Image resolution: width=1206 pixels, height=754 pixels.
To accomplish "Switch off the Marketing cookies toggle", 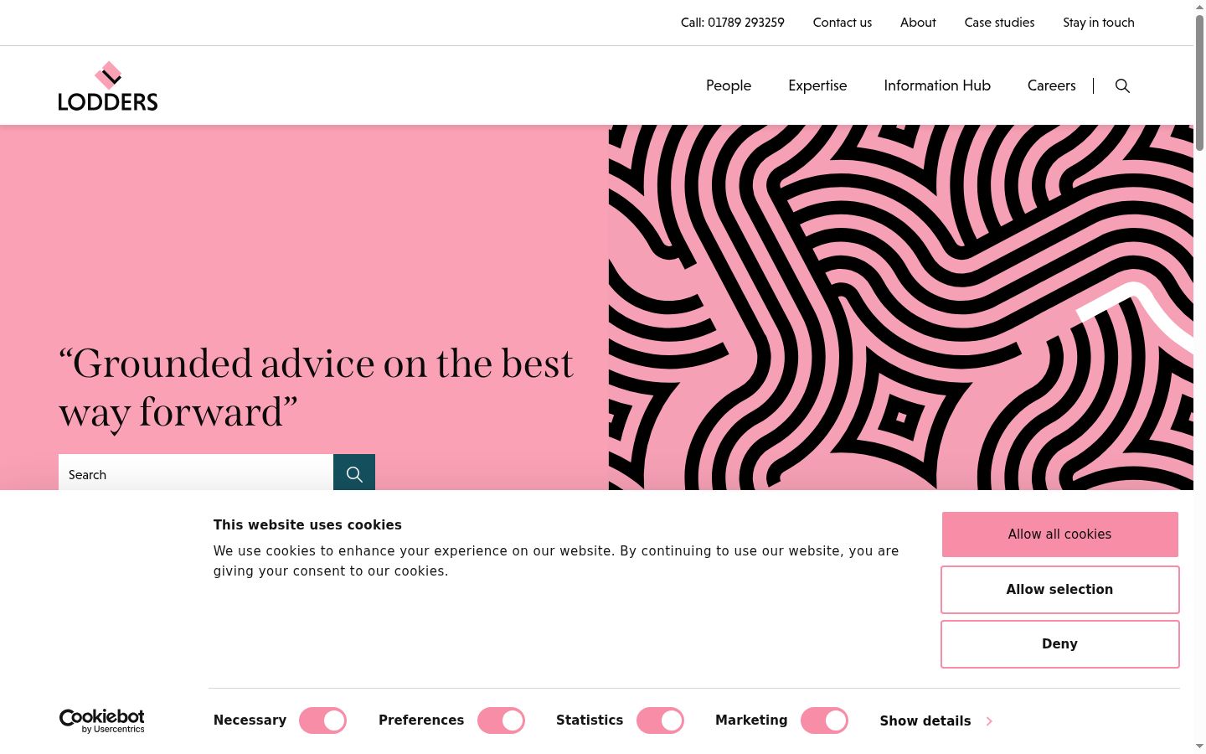I will point(824,720).
